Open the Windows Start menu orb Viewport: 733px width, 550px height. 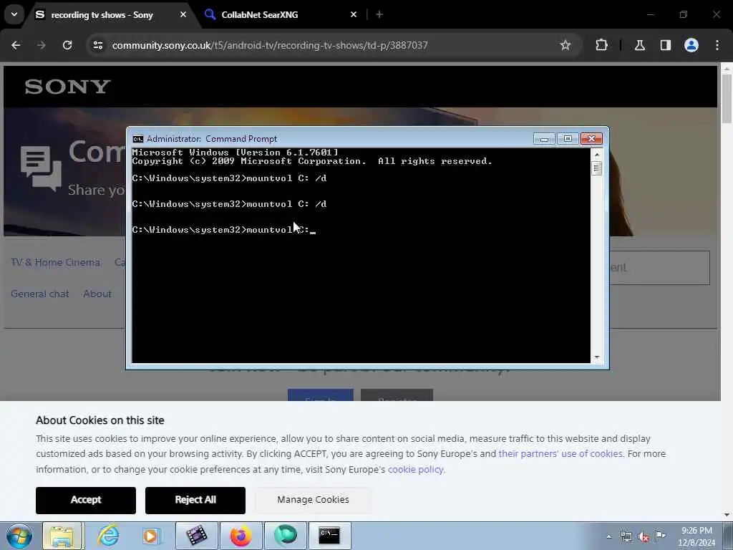(19, 536)
